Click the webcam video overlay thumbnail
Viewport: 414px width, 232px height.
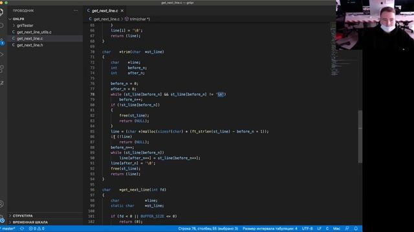[x=375, y=25]
